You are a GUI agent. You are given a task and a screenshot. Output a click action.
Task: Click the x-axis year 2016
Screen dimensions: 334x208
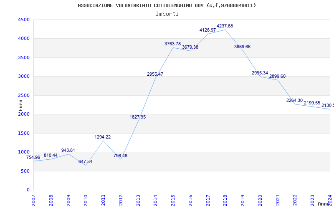tap(190, 201)
